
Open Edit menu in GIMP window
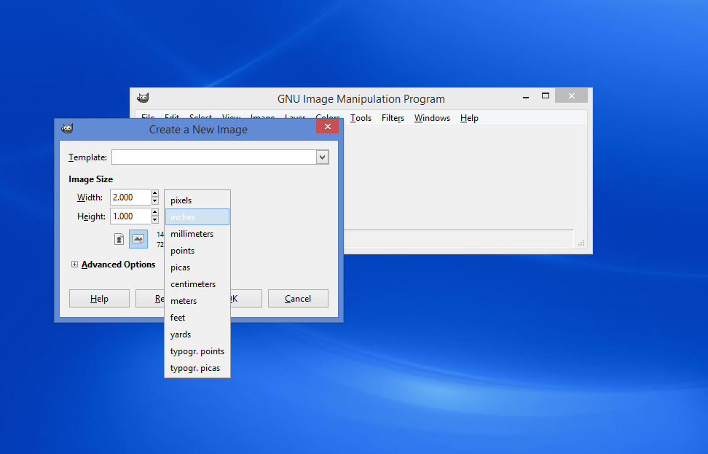[172, 116]
